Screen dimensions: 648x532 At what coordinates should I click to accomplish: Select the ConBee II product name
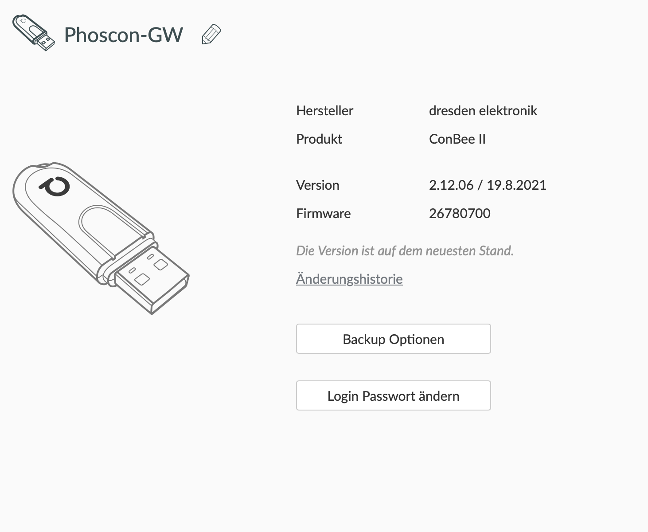[457, 139]
